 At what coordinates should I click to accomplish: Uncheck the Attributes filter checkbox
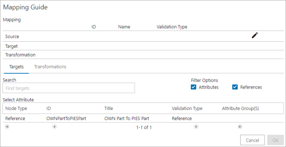point(193,87)
